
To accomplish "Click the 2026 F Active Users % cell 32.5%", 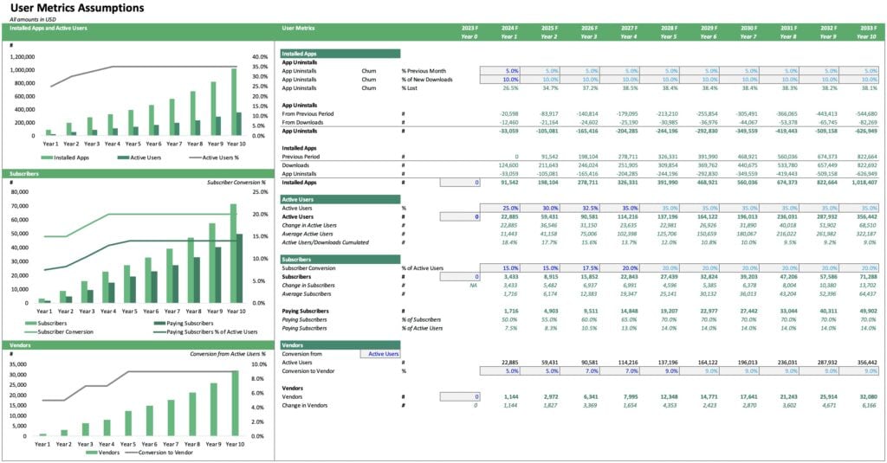I will pos(579,208).
